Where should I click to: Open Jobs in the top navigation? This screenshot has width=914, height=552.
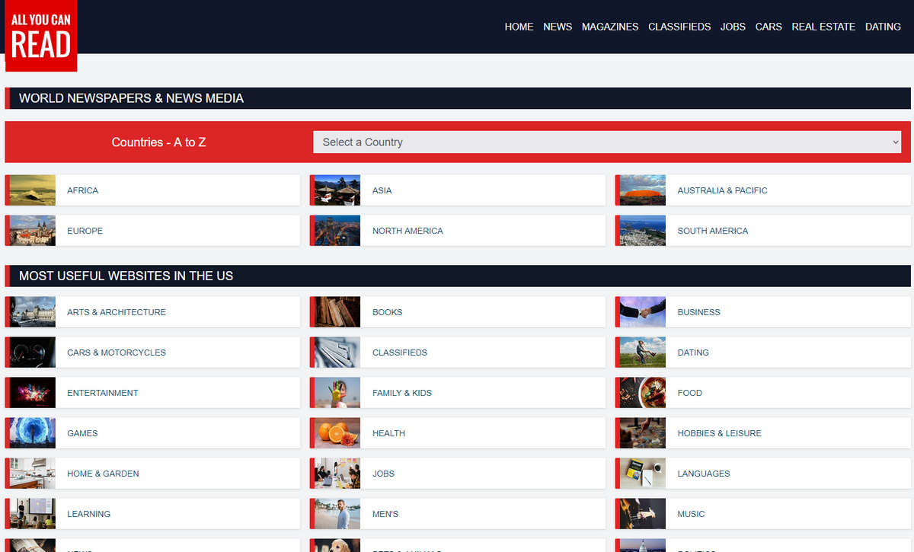pyautogui.click(x=733, y=27)
